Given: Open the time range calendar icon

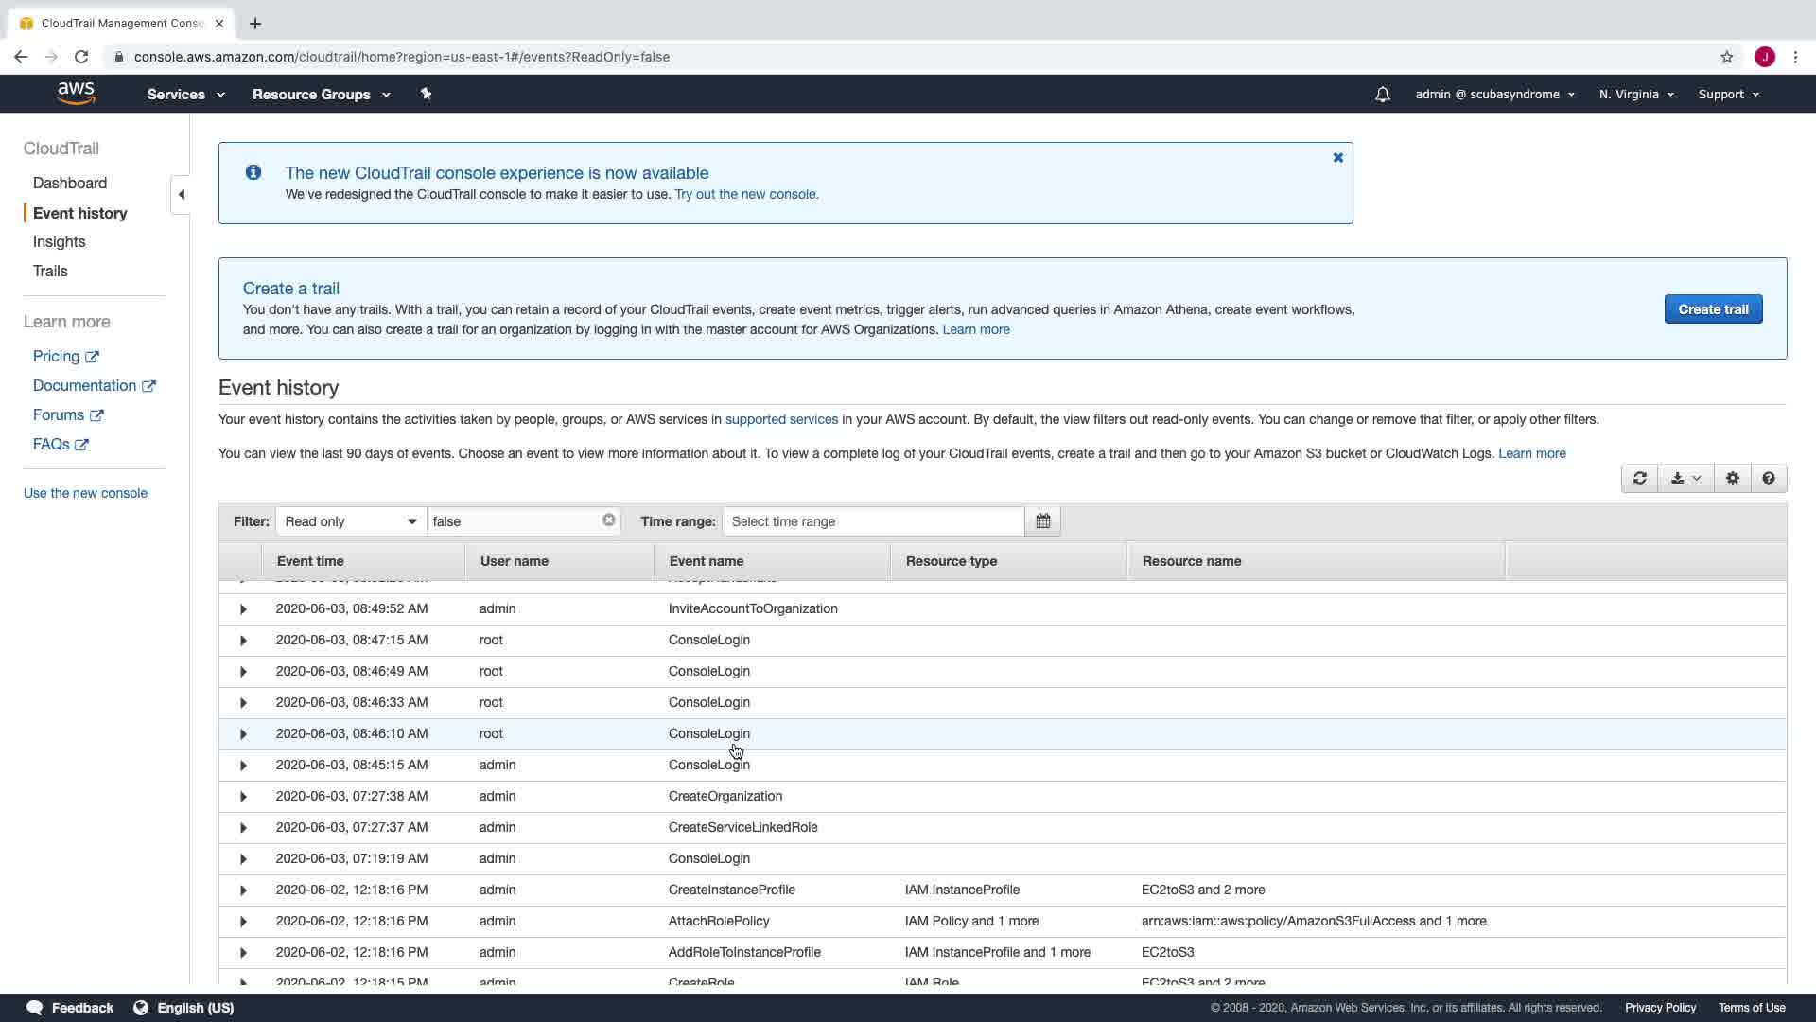Looking at the screenshot, I should tap(1042, 521).
